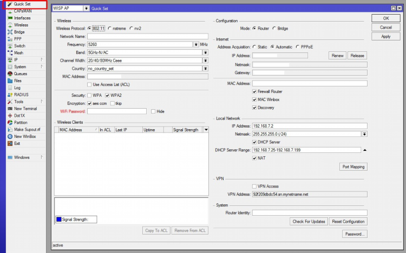Click the OK button
Screen dimensions: 406x253
pos(386,18)
